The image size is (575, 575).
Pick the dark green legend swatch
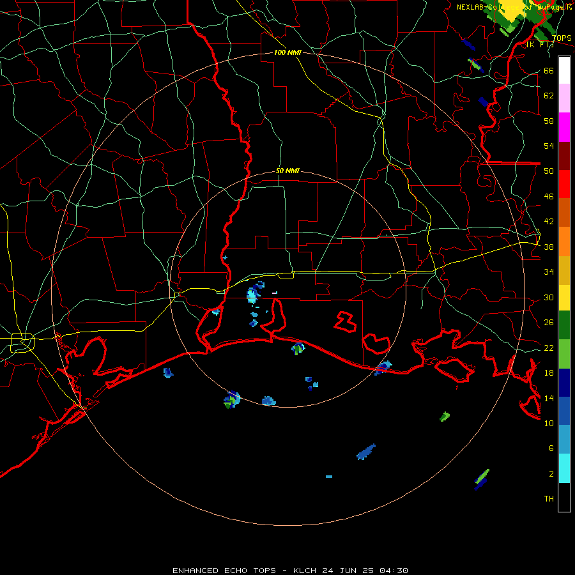[564, 325]
